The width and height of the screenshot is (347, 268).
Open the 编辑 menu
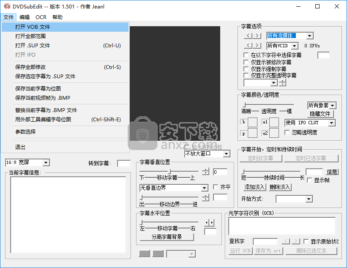25,17
